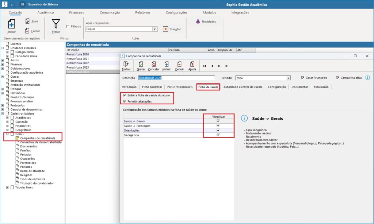
Task: Select Religiões tree item
Action: [26, 175]
